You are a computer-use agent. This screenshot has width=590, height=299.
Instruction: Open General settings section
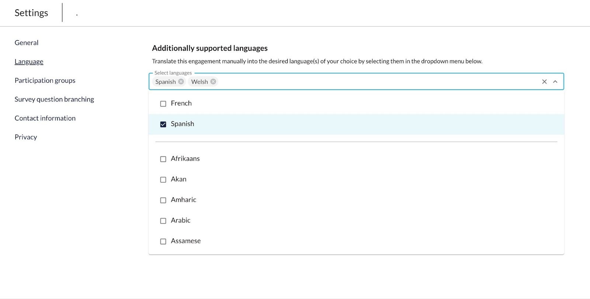27,43
